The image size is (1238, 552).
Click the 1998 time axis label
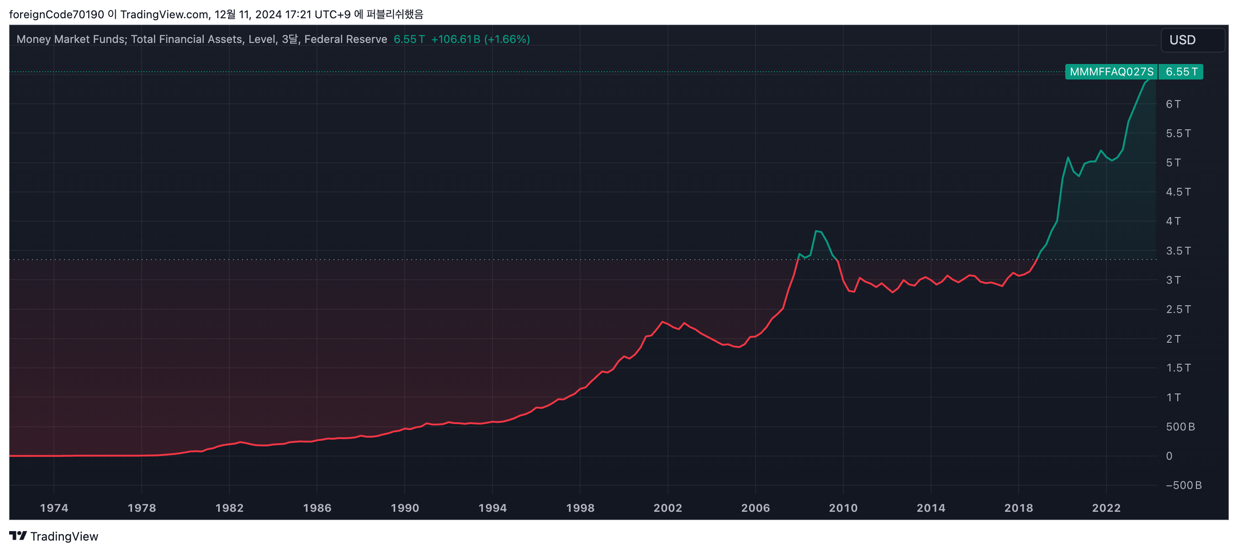click(580, 508)
